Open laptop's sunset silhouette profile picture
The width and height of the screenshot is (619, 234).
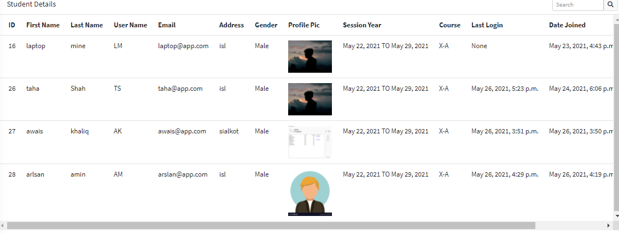click(x=309, y=56)
